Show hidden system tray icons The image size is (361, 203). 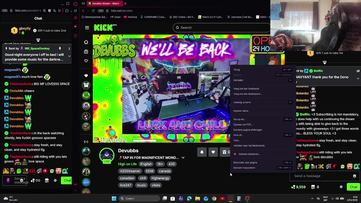[312, 198]
